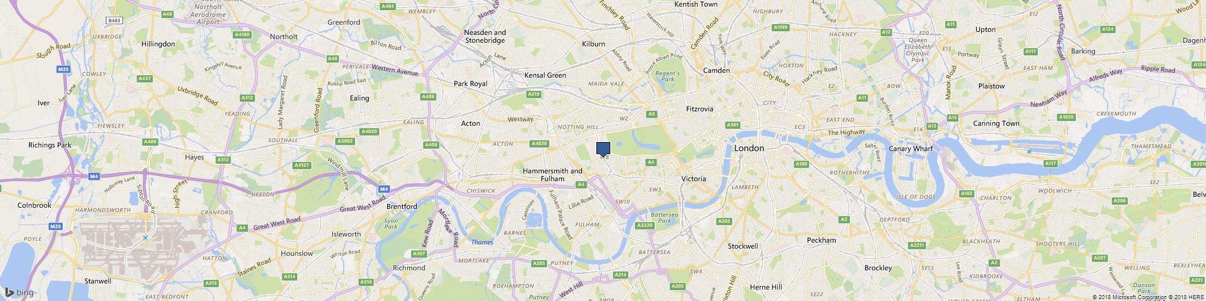Select the blue Thames river label

click(482, 242)
